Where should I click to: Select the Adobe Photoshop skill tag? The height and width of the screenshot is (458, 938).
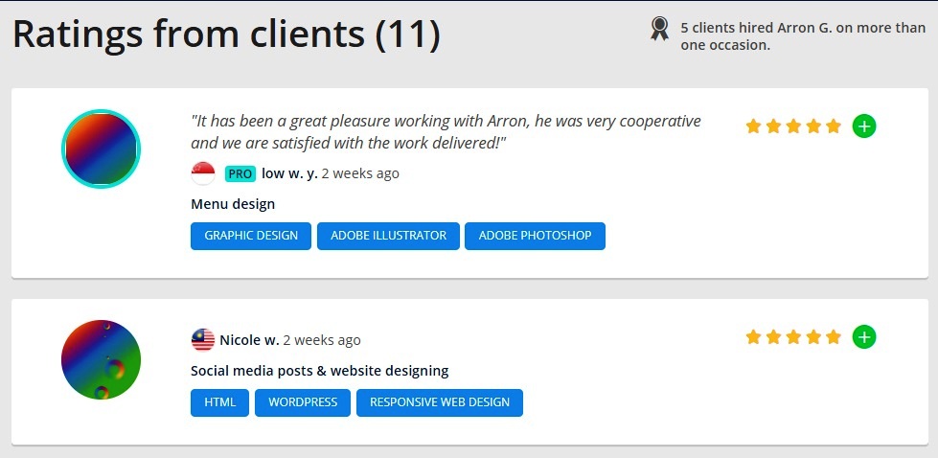click(535, 236)
